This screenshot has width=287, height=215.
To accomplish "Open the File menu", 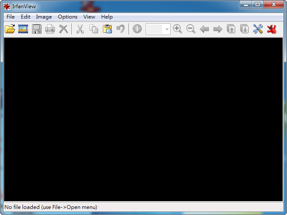I will (x=10, y=17).
